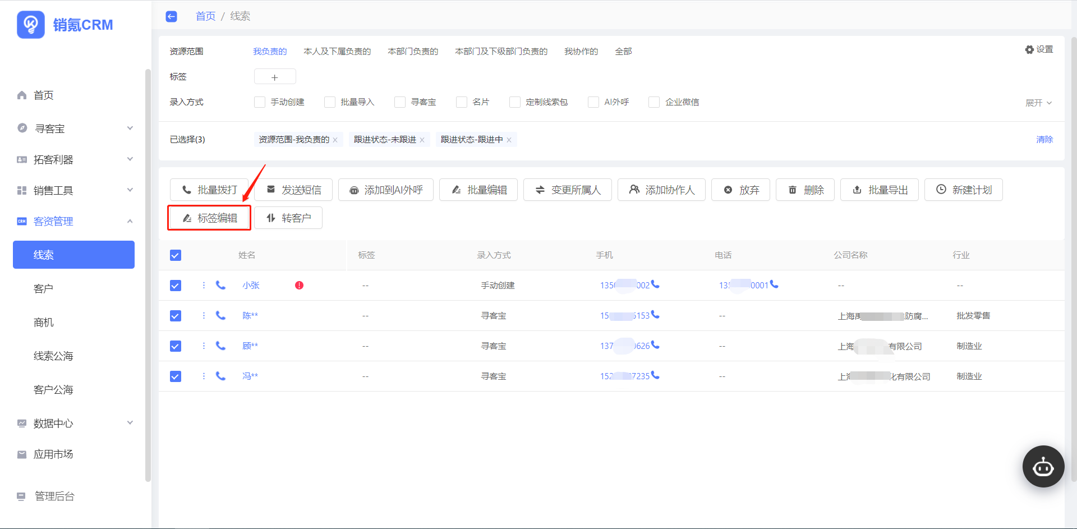Open more options dots for 陈**
Viewport: 1077px width, 529px height.
pos(204,316)
